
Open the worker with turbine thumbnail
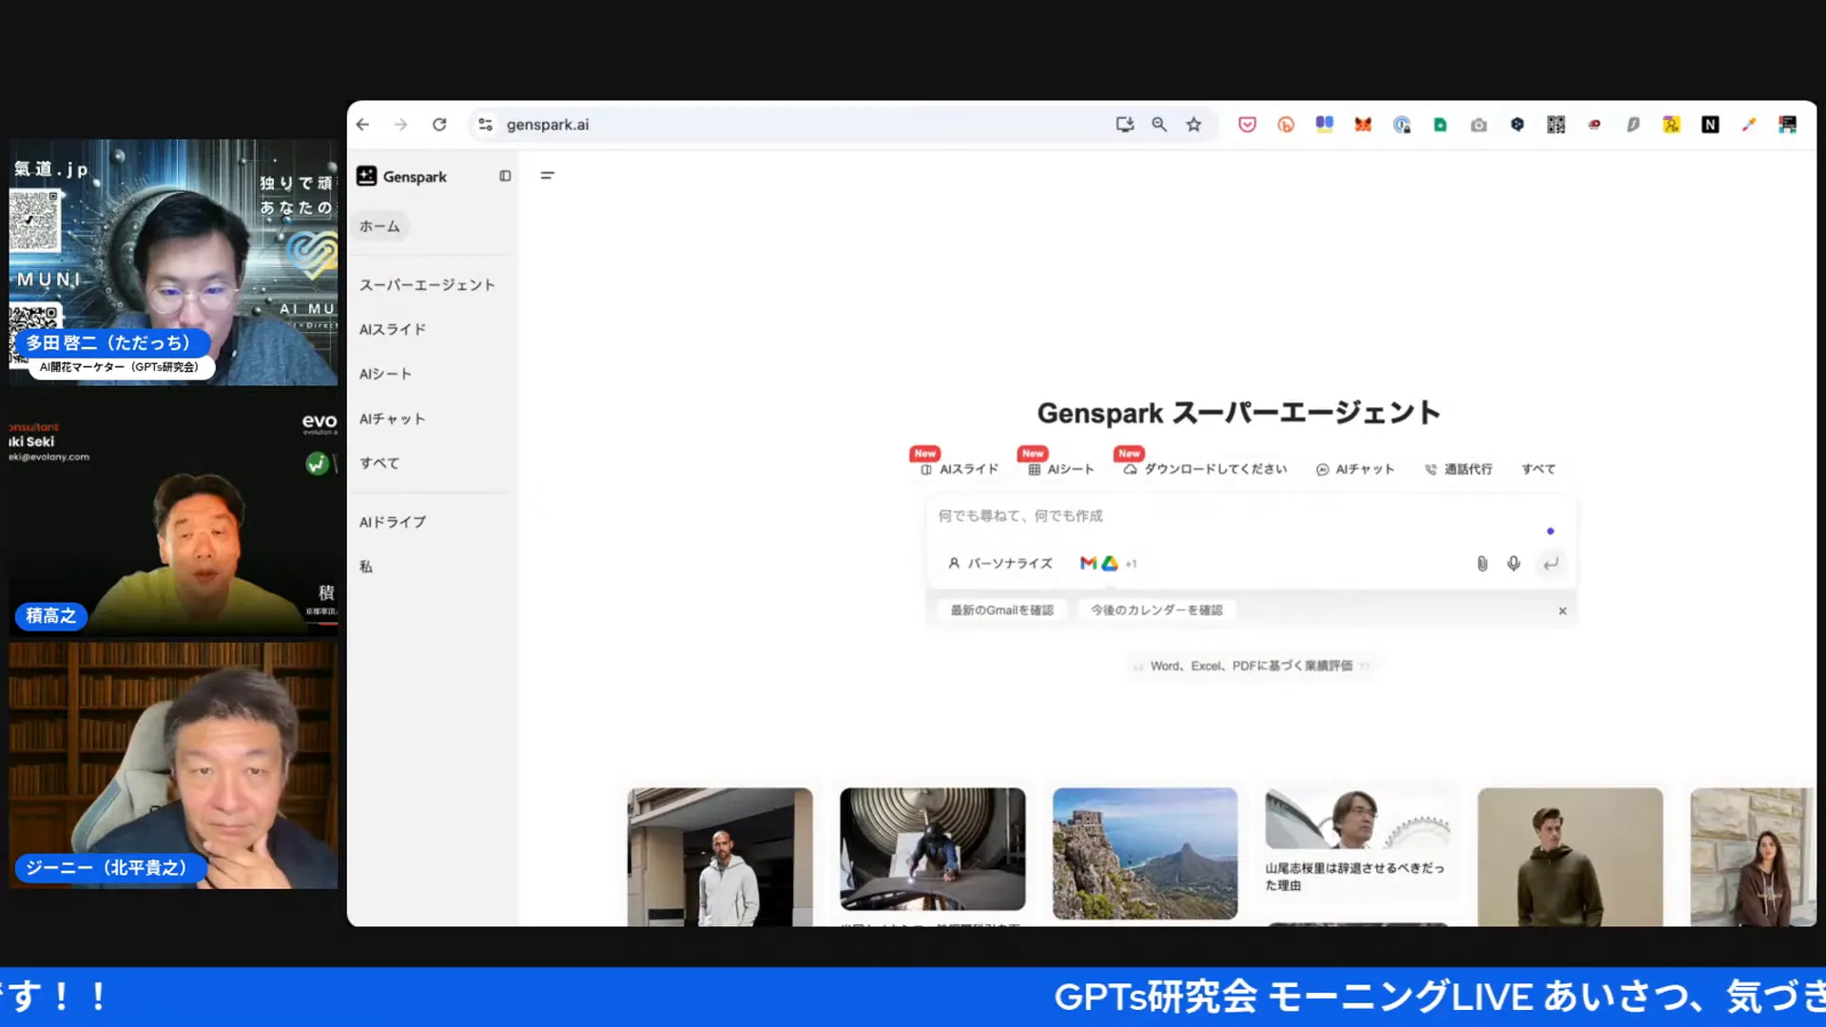[932, 849]
